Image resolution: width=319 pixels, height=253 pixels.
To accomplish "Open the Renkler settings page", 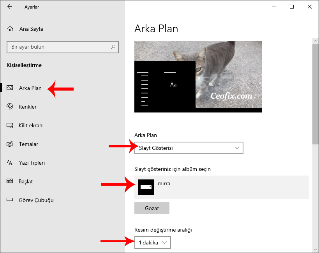I will 62,107.
